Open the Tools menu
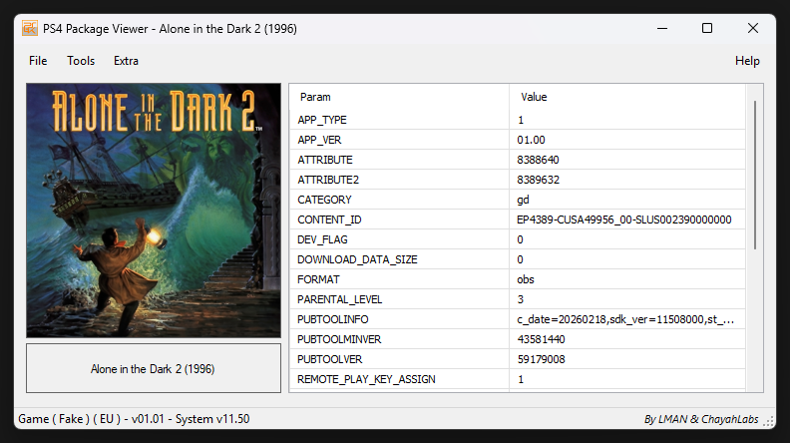 pos(81,61)
